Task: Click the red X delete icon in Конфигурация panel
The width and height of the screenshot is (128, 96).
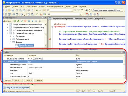Action: tap(25, 21)
